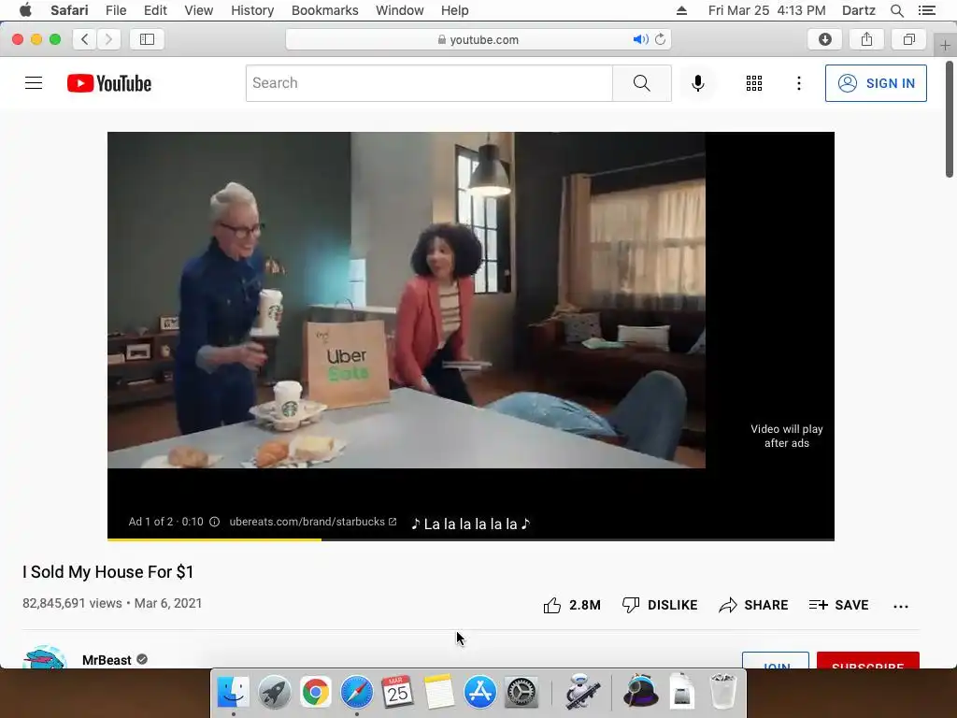Open Spotlight search in menu bar
This screenshot has height=718, width=957.
click(x=896, y=10)
